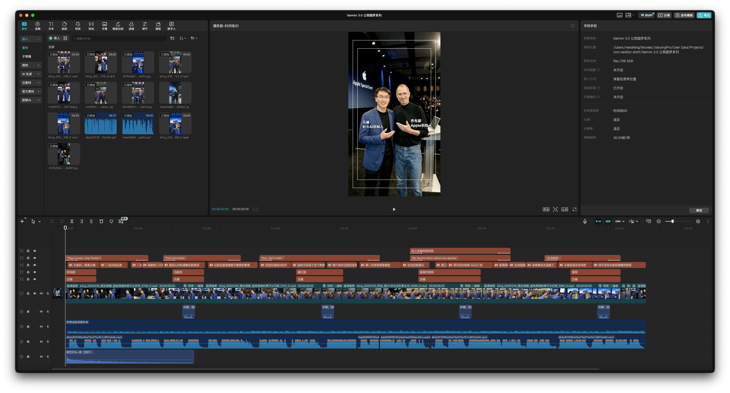The width and height of the screenshot is (730, 393).
Task: Click the trim-left (delete left) tool
Action: click(x=82, y=221)
